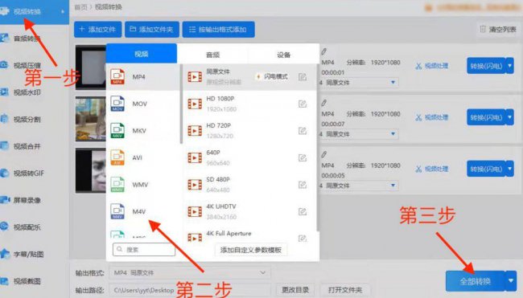The image size is (523, 298).
Task: Open the arrow menu beside 全部转换
Action: (511, 281)
